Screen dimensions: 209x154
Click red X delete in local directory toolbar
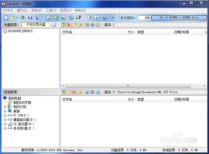(x=74, y=92)
